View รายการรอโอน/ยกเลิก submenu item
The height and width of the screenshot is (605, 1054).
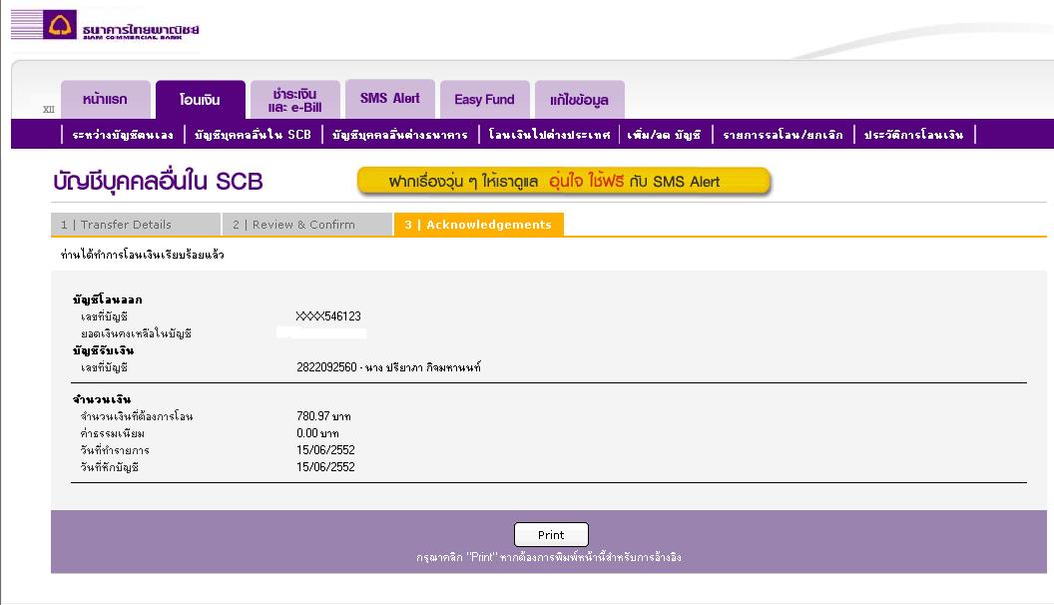point(784,135)
